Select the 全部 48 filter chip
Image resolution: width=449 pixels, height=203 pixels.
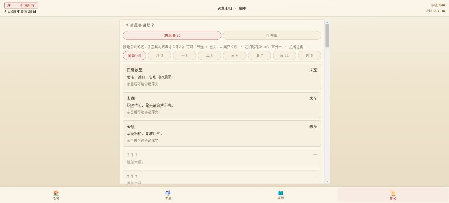point(135,56)
